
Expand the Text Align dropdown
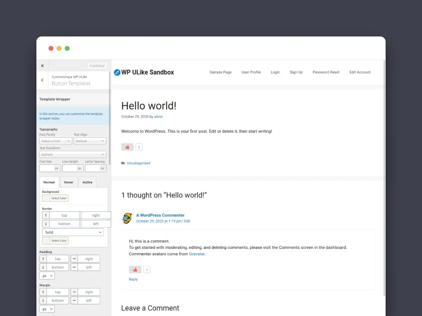pyautogui.click(x=90, y=141)
